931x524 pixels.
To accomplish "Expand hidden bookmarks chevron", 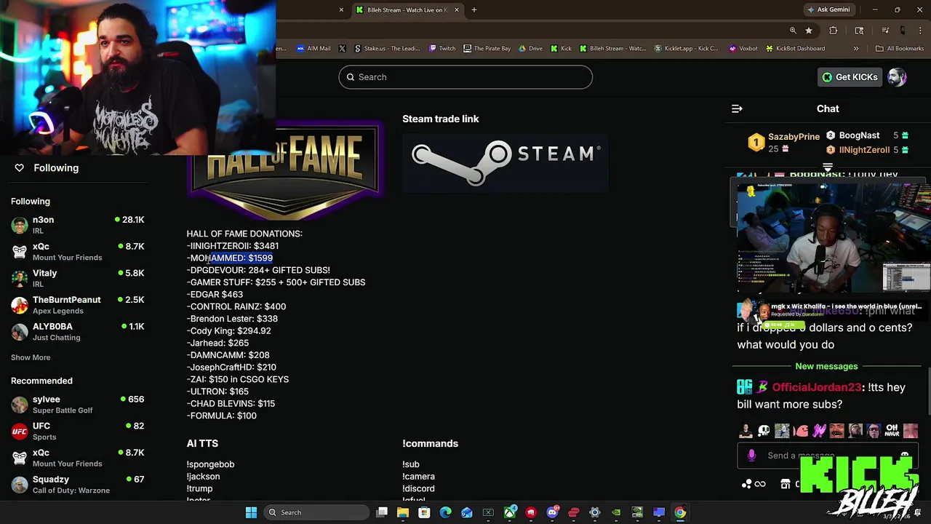I will (856, 48).
